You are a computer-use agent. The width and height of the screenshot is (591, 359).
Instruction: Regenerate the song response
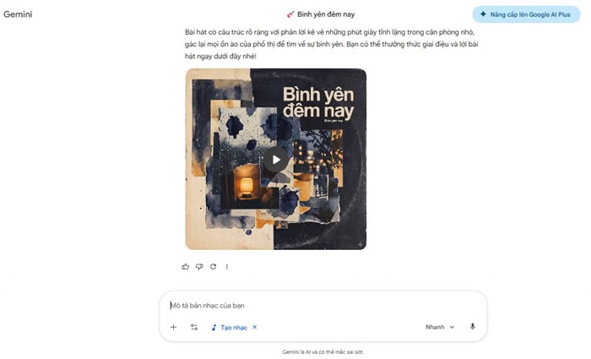213,267
